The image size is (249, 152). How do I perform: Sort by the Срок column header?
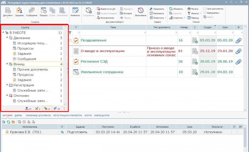(225, 27)
